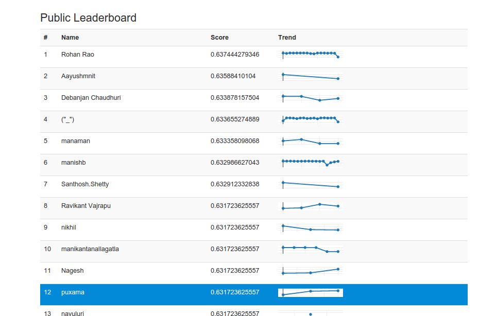The width and height of the screenshot is (479, 316).
Task: Click Debanjan Chaudhuri's trend sparkline
Action: (311, 98)
